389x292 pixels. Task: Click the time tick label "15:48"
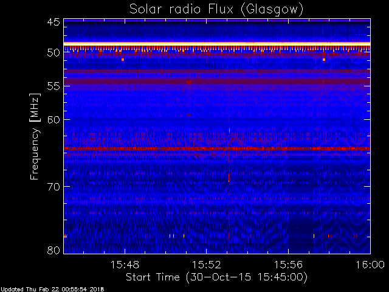125,265
